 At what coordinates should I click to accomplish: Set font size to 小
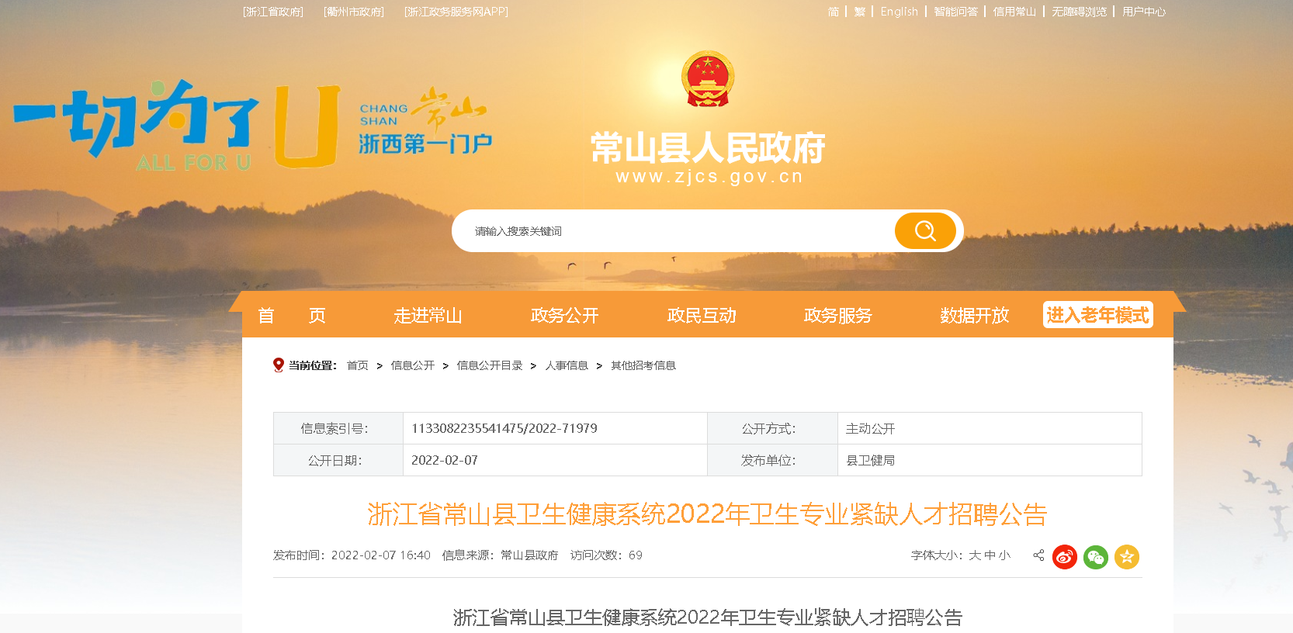1004,555
